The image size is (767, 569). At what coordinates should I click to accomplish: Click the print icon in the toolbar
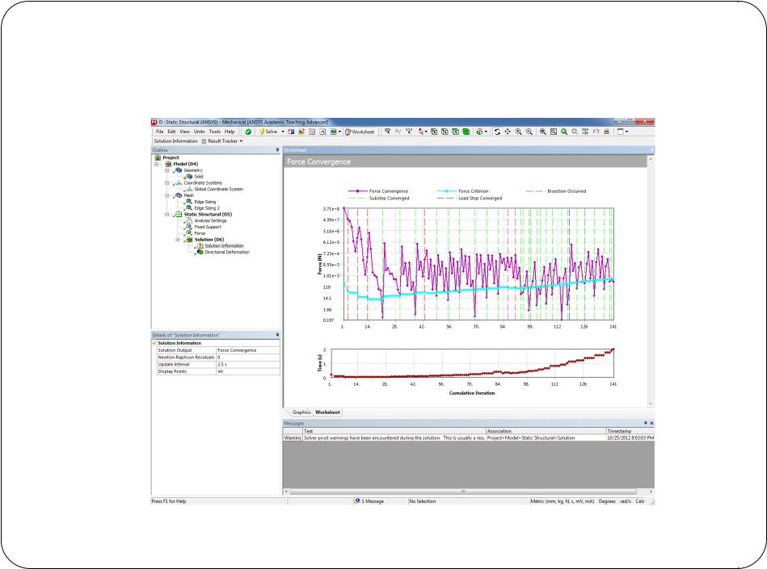(606, 132)
